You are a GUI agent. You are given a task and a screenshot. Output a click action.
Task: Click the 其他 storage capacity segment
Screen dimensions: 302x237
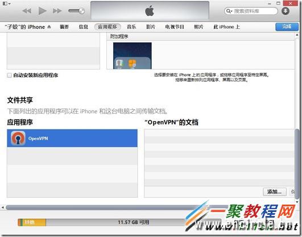[x=32, y=222]
